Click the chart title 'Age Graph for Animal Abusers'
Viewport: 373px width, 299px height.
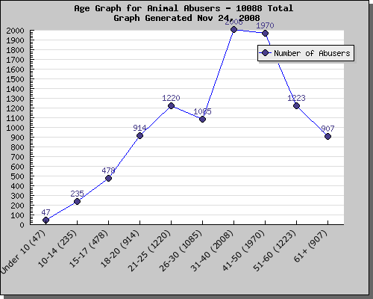click(147, 8)
